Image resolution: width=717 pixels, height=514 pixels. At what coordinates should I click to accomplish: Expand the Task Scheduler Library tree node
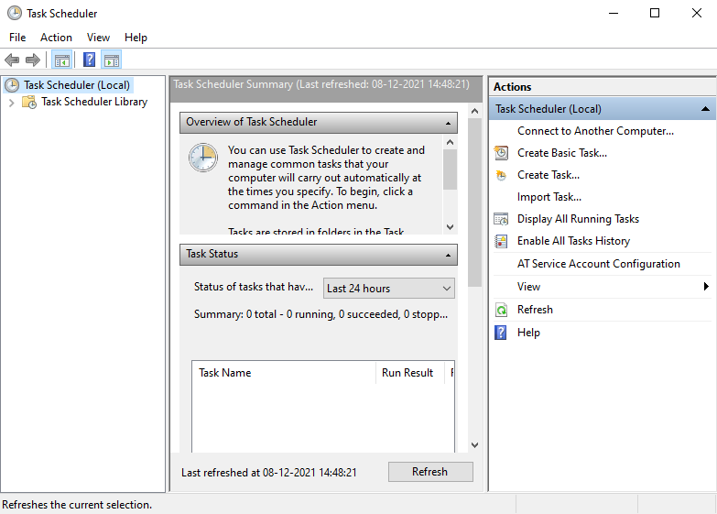pos(11,103)
